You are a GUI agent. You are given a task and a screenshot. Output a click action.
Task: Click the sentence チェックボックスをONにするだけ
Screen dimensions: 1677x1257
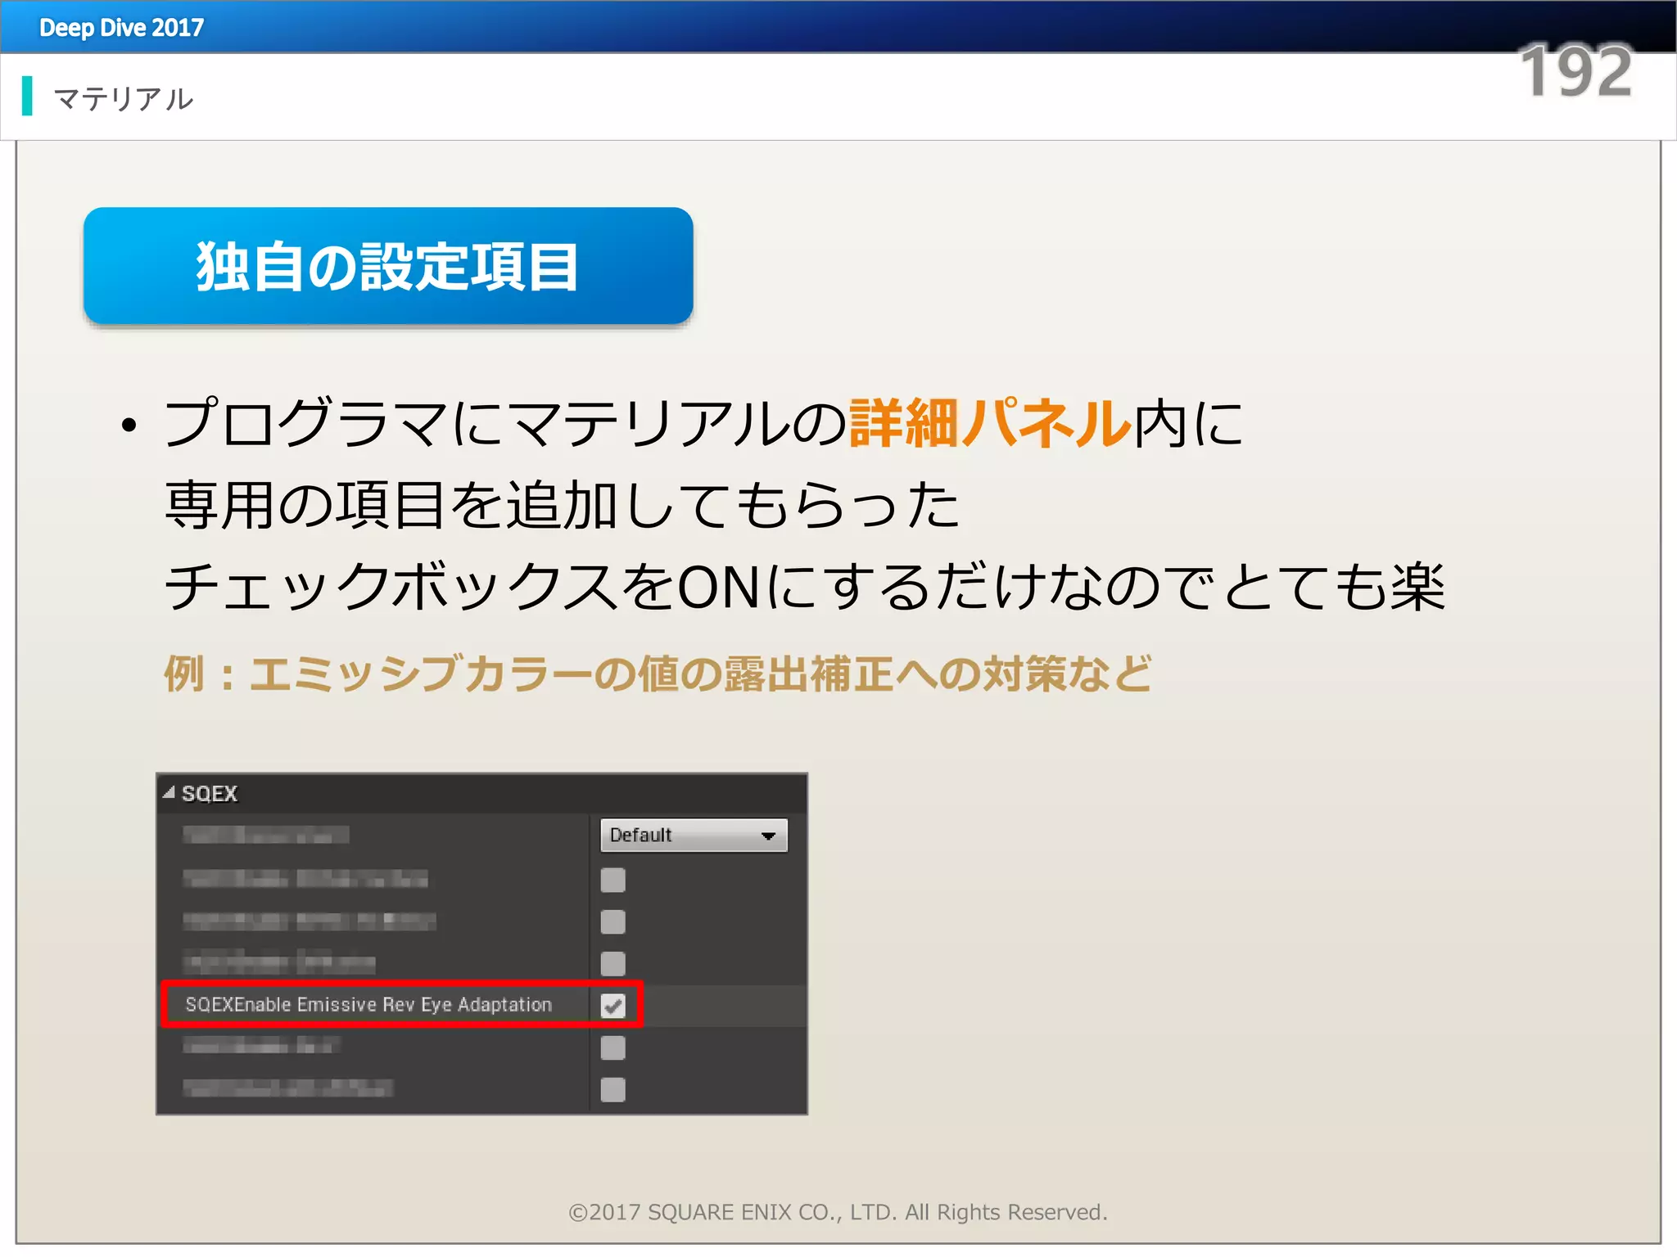coord(802,588)
